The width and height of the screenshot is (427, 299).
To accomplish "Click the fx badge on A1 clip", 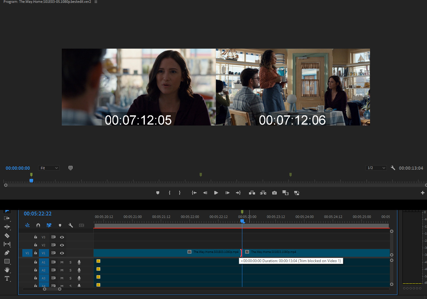I will (98, 261).
